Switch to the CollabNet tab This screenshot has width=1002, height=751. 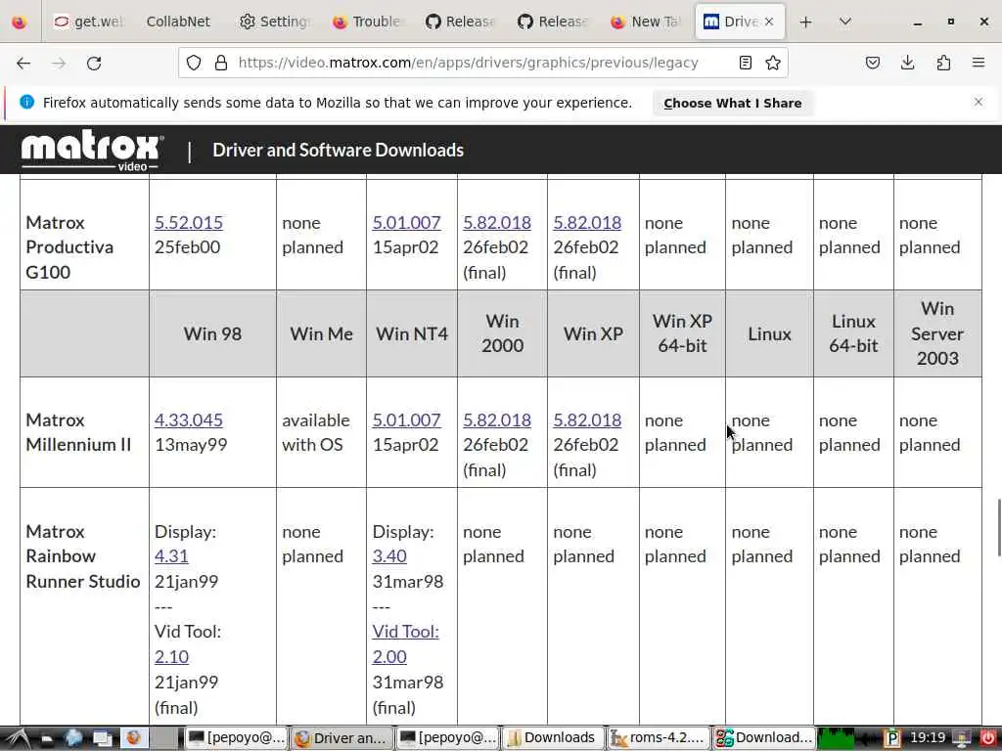coord(178,22)
